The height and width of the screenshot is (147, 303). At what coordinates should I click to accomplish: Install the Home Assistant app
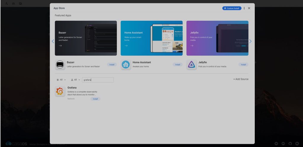click(x=178, y=64)
